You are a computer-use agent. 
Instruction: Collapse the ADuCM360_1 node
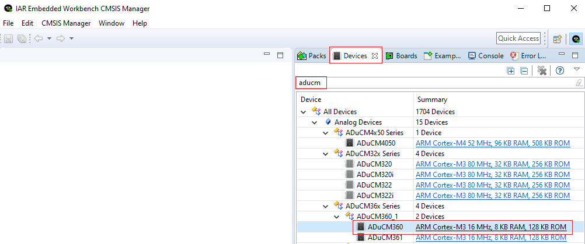pyautogui.click(x=337, y=217)
